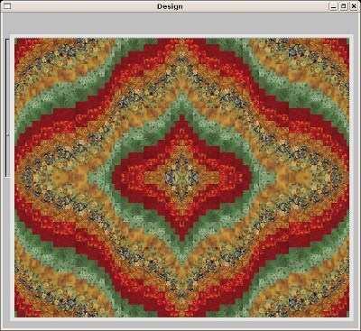Minimize the Design window
The image size is (361, 331).
[x=333, y=6]
